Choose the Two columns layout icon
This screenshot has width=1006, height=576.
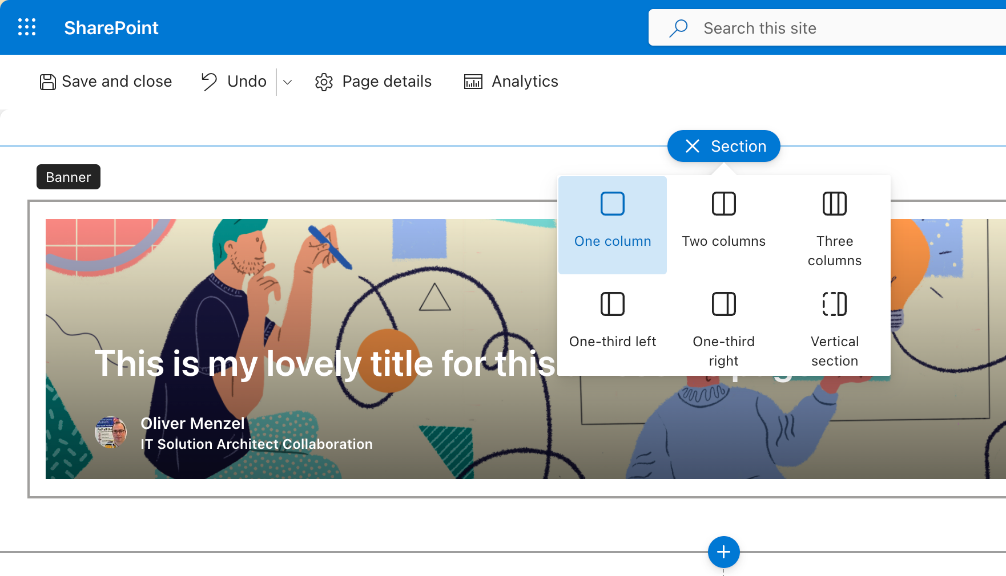click(x=723, y=204)
